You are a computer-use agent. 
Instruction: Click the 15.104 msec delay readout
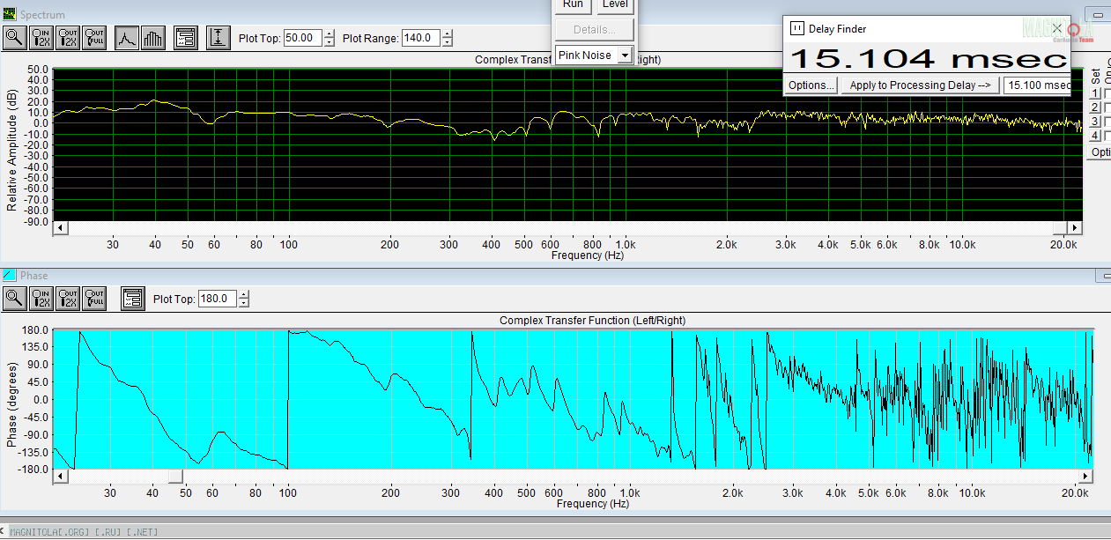(927, 58)
